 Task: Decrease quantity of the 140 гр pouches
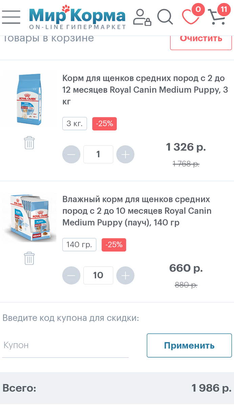pyautogui.click(x=71, y=275)
